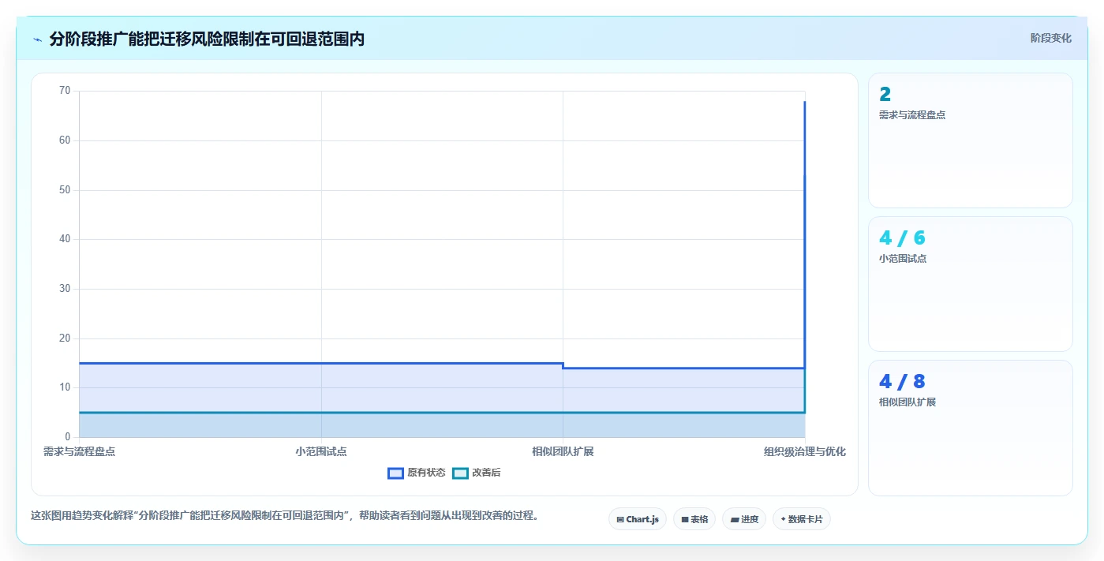The image size is (1104, 561).
Task: Toggle the 原有状态 legend swatch
Action: tap(395, 473)
